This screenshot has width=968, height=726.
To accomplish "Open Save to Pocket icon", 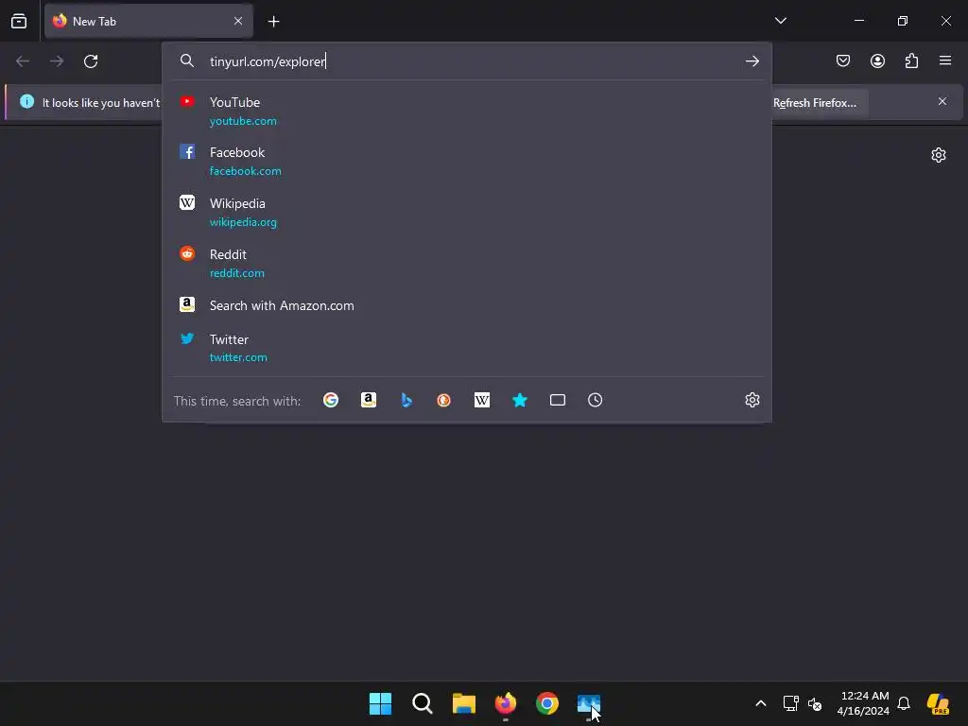I will (x=842, y=60).
